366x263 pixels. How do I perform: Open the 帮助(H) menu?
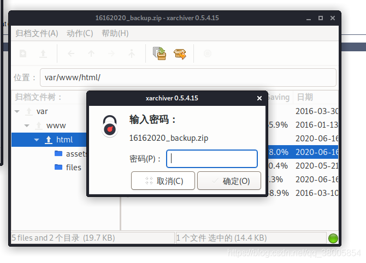(x=115, y=33)
